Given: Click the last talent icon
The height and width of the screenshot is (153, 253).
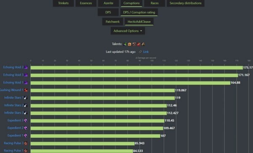Looking at the screenshot, I should pyautogui.click(x=143, y=44).
